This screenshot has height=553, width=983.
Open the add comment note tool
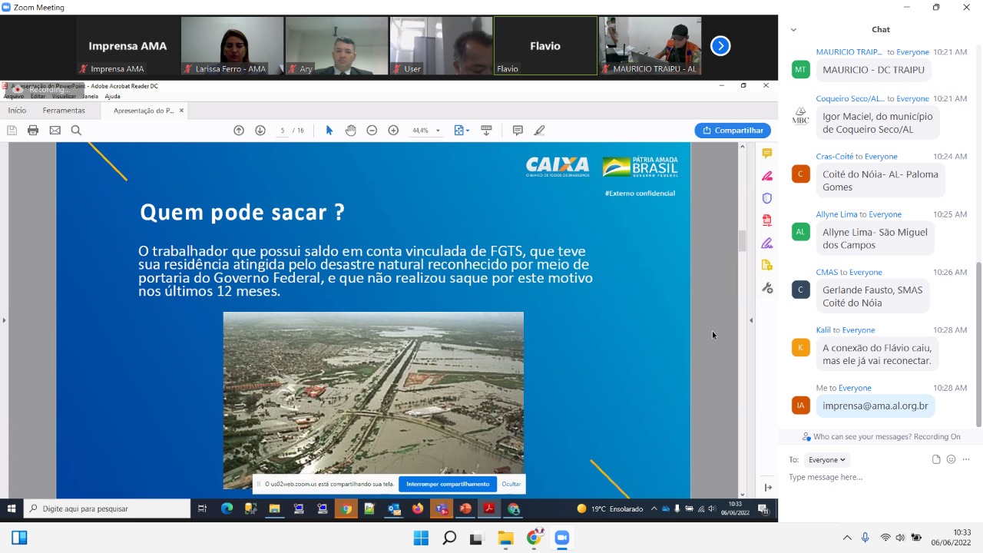(x=518, y=131)
